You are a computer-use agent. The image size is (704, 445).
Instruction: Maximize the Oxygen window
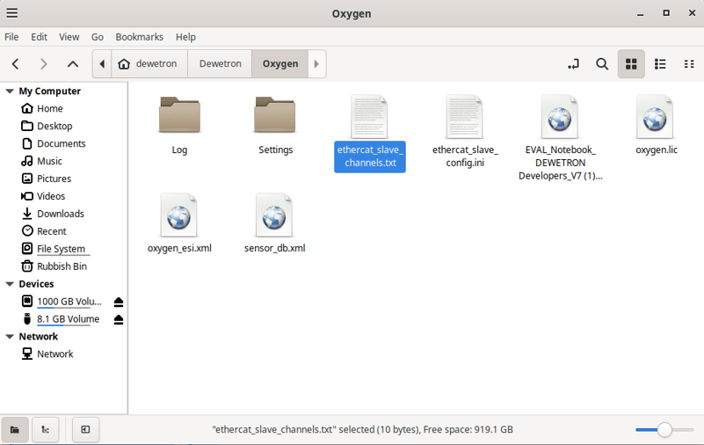point(666,13)
